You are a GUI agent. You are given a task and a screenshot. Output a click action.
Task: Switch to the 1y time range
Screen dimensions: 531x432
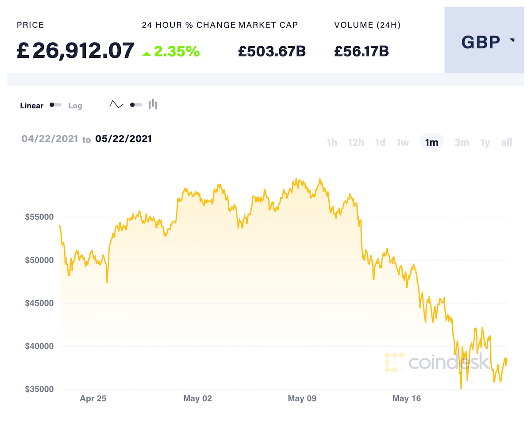485,142
